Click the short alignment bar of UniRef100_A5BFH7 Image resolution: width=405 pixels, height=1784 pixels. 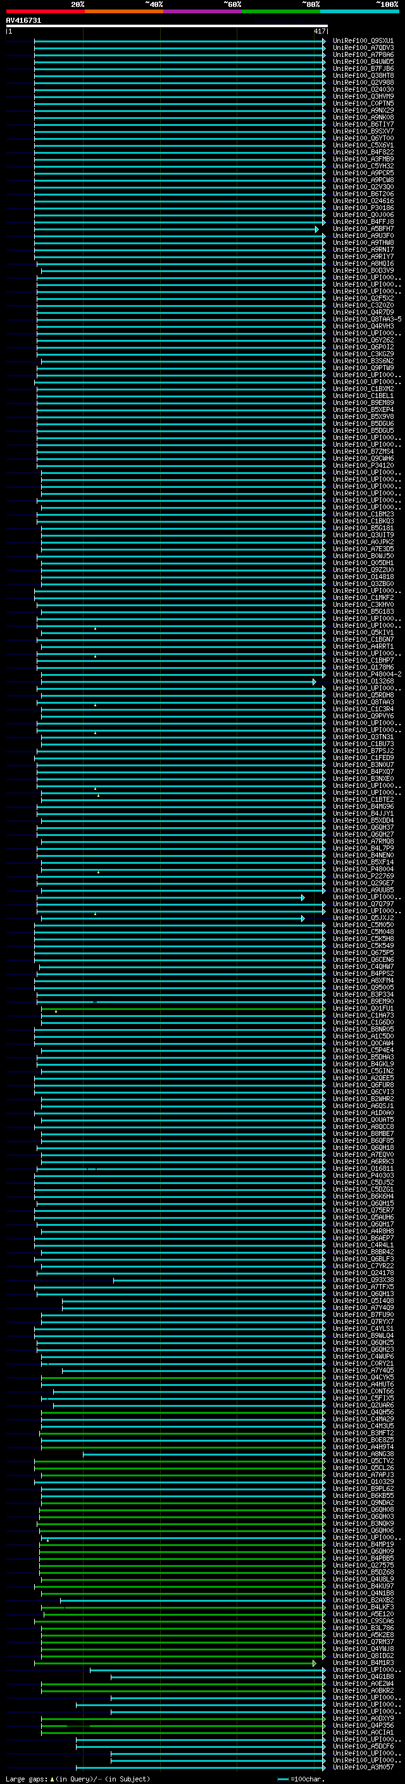point(176,229)
